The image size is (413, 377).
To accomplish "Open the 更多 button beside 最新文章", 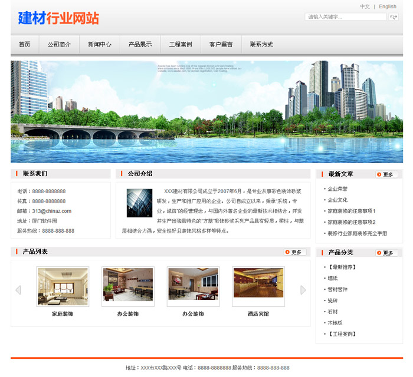I will click(386, 174).
